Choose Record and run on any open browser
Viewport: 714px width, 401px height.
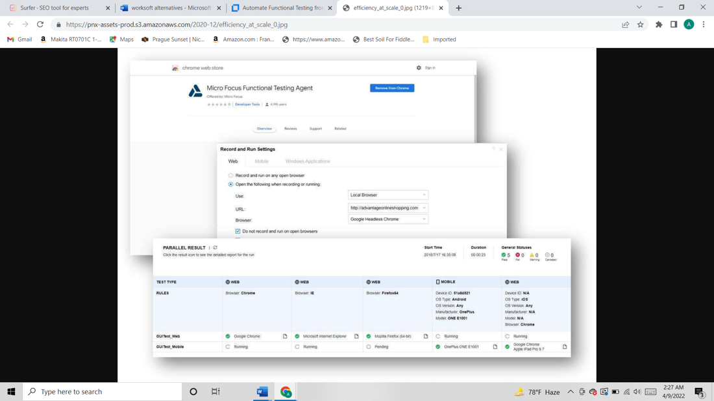pos(230,176)
